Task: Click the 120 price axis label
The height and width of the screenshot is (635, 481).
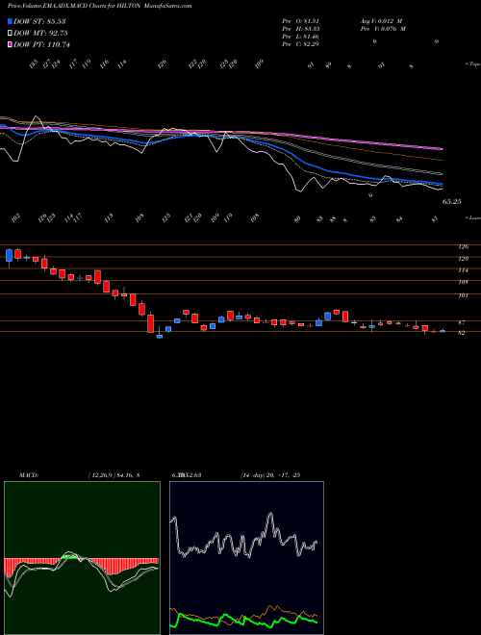Action: pos(464,259)
